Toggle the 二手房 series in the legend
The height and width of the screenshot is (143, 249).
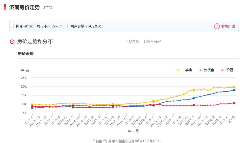pyautogui.click(x=184, y=70)
